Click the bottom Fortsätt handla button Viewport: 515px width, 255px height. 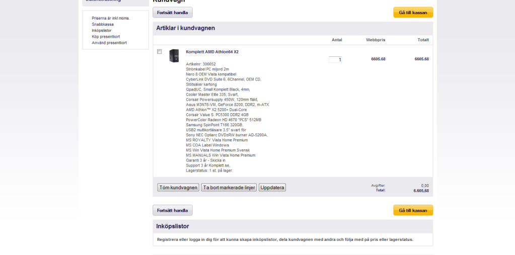tap(172, 210)
